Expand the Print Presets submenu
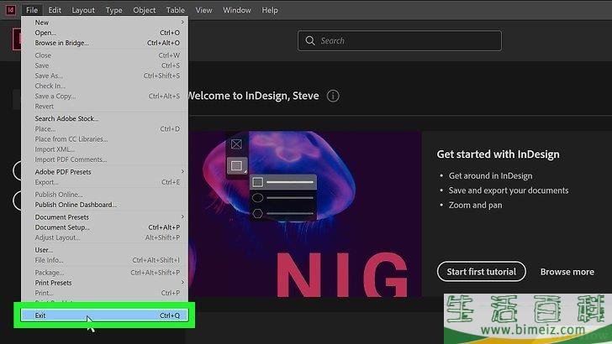 point(104,283)
